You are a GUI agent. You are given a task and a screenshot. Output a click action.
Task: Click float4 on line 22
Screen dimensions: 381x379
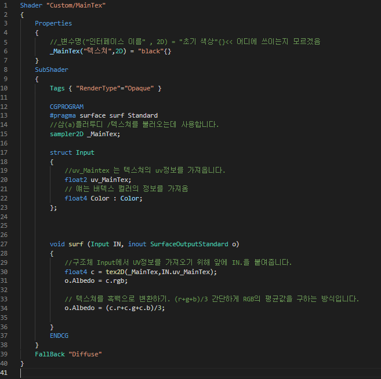coord(76,198)
